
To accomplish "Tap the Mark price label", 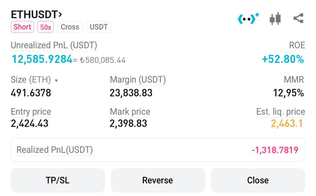I will 130,112.
